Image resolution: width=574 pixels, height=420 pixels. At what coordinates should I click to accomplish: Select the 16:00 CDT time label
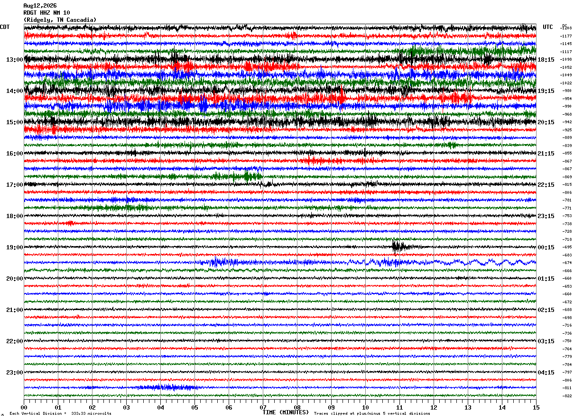coord(15,154)
